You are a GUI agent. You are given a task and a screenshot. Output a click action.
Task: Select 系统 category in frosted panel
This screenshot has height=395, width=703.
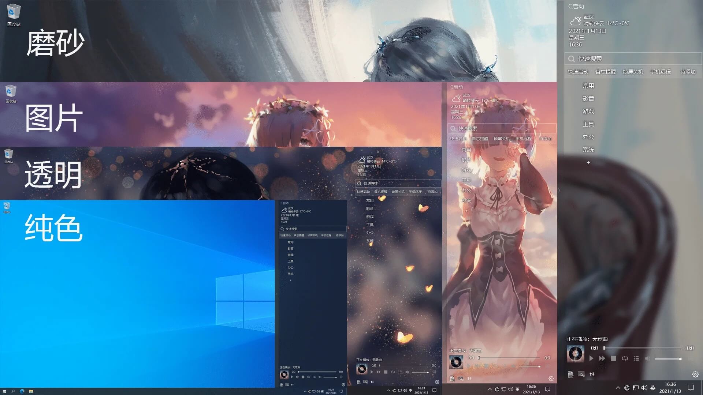588,150
